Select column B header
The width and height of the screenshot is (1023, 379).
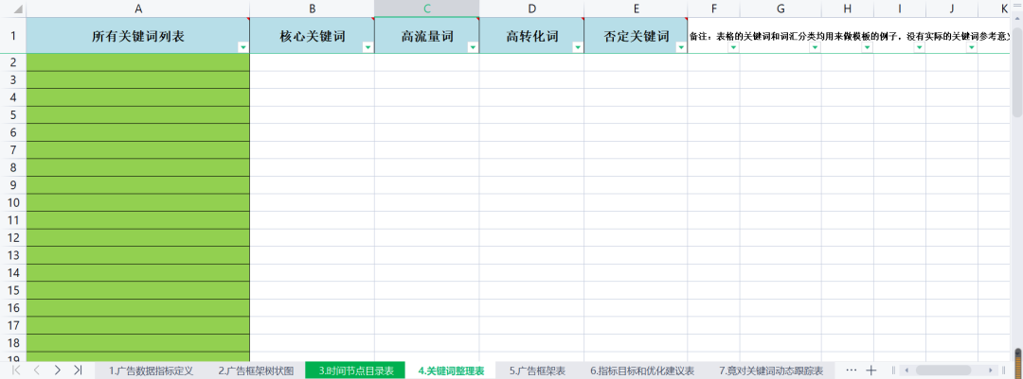313,9
